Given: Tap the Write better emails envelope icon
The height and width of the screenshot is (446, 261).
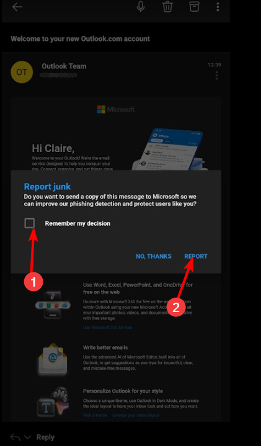Looking at the screenshot, I should point(53,359).
